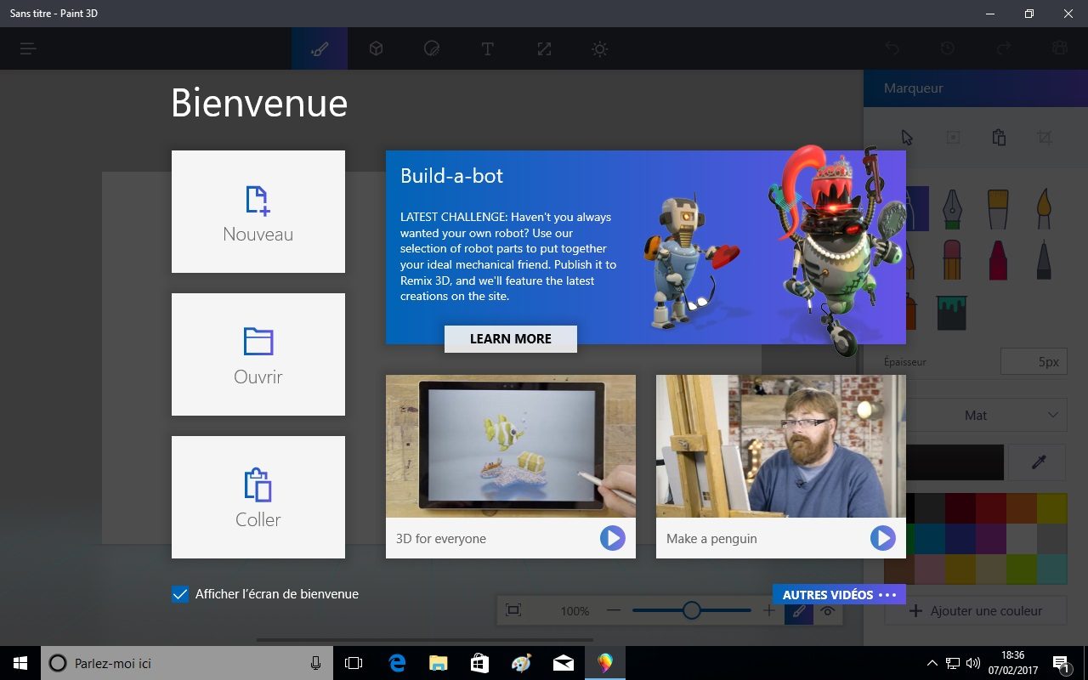Select the paint bucket fill tool
This screenshot has width=1088, height=680.
point(951,313)
